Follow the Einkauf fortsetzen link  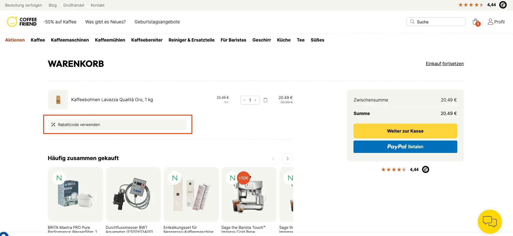[445, 64]
